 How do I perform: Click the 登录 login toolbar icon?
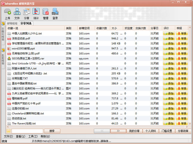point(55,14)
